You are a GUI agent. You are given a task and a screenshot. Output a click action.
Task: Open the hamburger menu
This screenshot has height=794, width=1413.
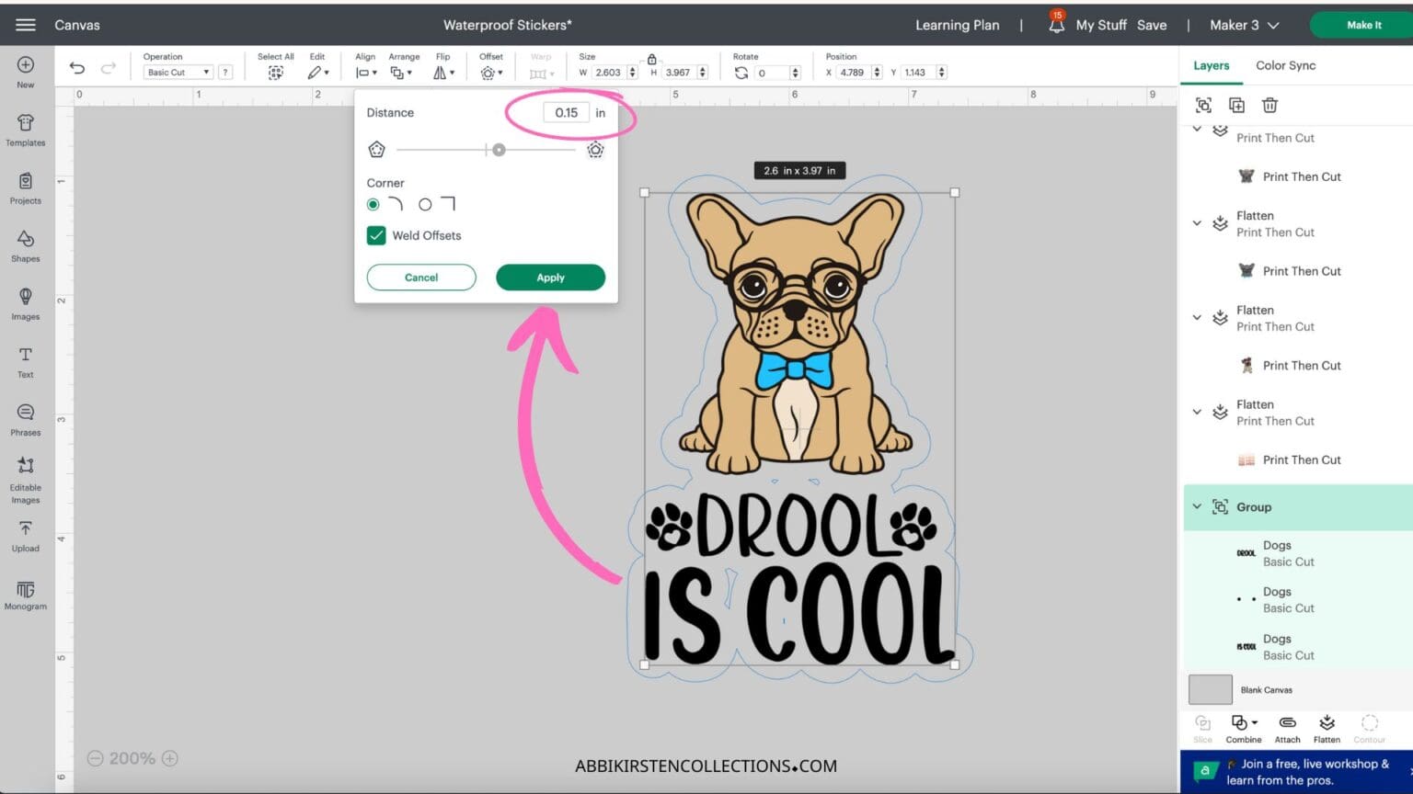point(25,24)
